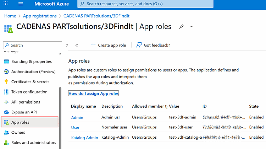Open the Katalog Admin app role
Viewport: 266px width, 149px height.
(x=85, y=137)
